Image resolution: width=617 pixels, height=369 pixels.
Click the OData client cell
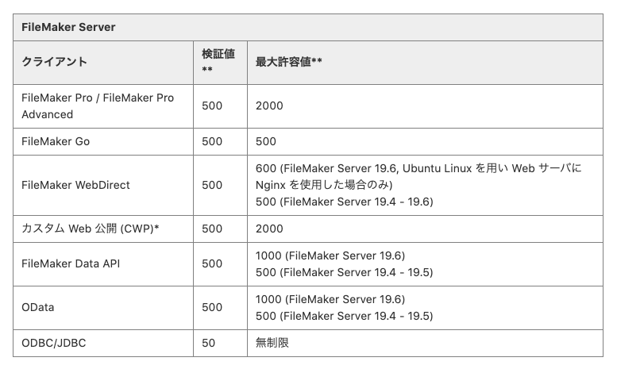pyautogui.click(x=38, y=307)
